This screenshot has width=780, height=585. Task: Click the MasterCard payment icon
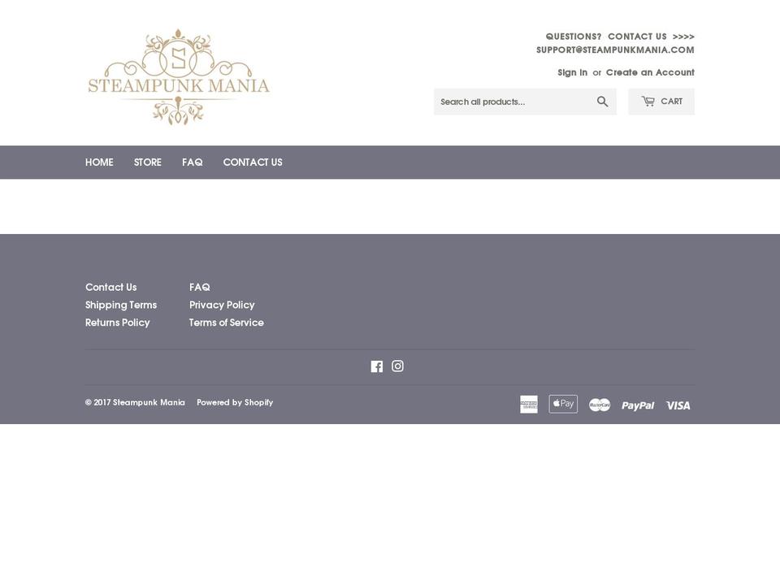[x=600, y=405]
